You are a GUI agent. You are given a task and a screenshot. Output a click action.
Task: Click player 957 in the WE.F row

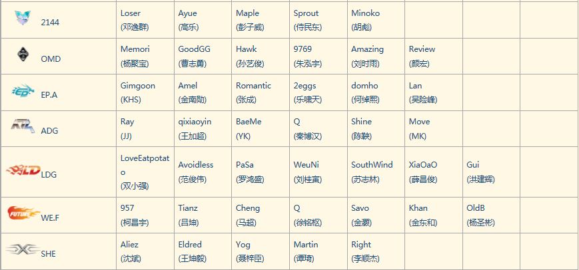(127, 208)
